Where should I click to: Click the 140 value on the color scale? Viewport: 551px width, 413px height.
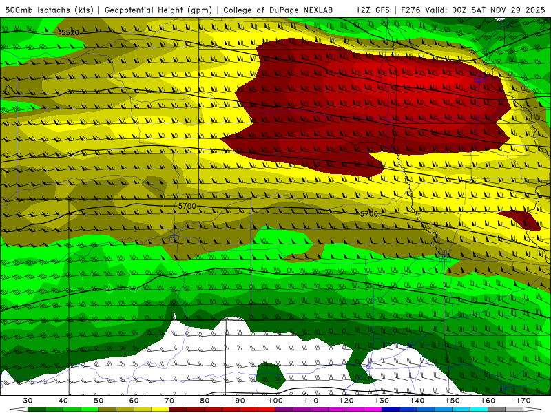pyautogui.click(x=417, y=401)
